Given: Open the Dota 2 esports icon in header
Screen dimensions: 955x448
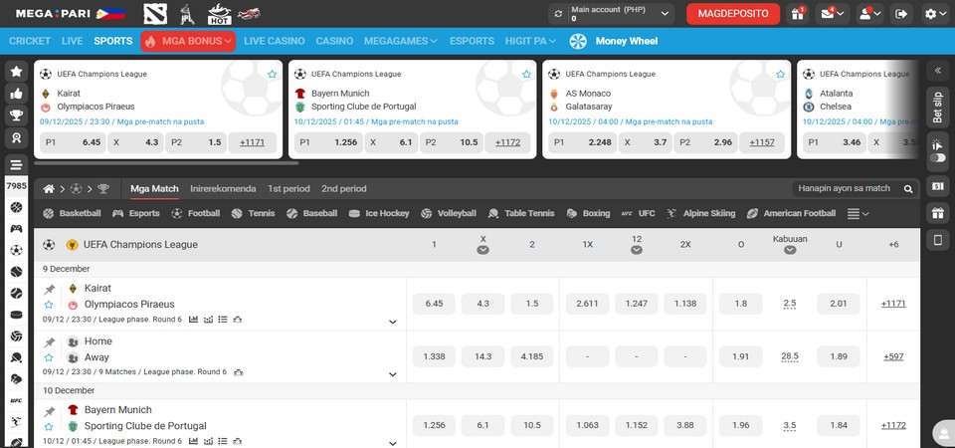Looking at the screenshot, I should [x=155, y=13].
